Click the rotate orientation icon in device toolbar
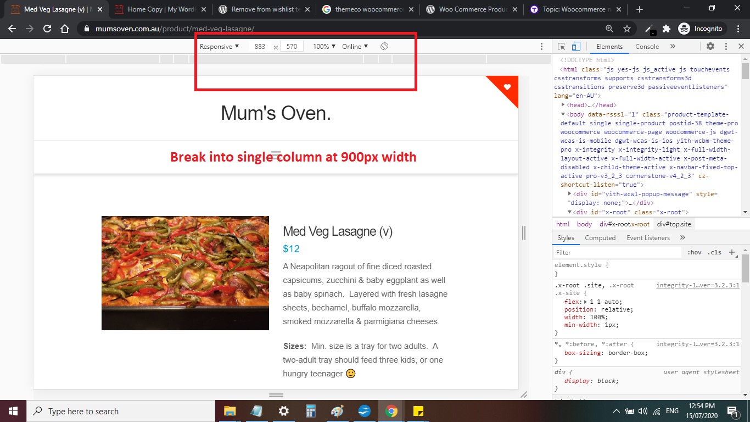The image size is (750, 422). pos(384,47)
